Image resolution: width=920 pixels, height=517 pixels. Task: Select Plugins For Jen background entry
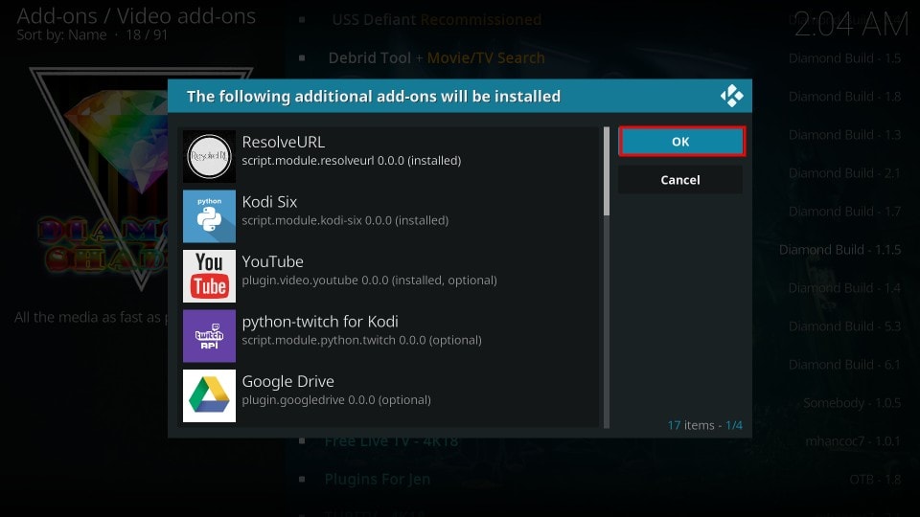378,480
